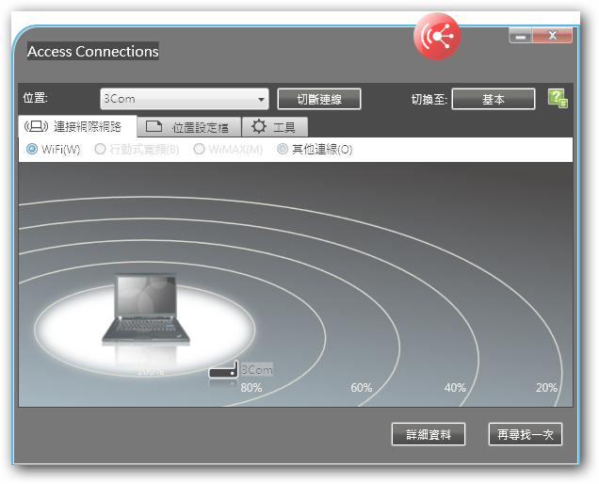Screen dimensions: 599x484
Task: Open 詳細資料 details button
Action: (429, 434)
